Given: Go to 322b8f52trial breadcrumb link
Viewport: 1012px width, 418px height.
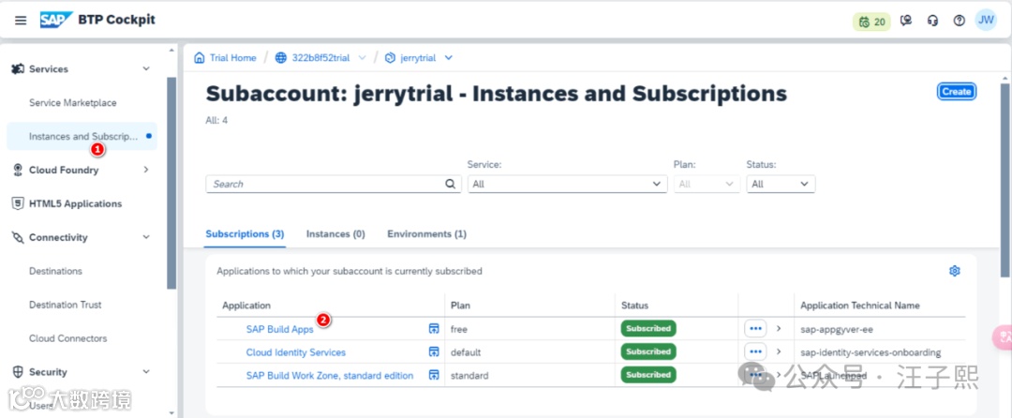Looking at the screenshot, I should tap(320, 57).
